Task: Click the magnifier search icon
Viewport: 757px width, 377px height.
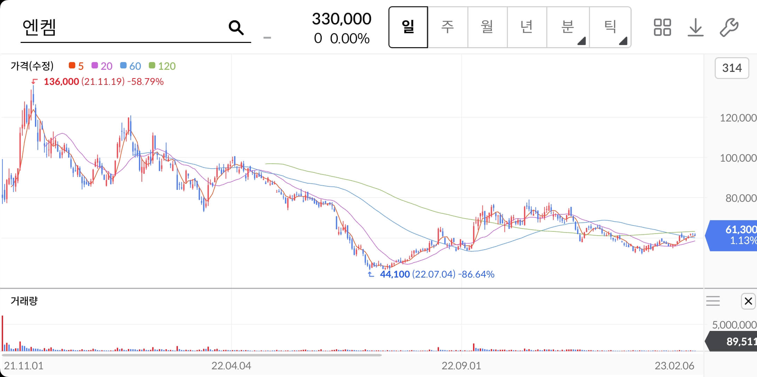Action: (236, 28)
